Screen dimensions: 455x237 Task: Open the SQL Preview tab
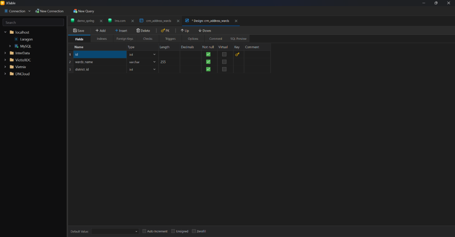point(238,39)
